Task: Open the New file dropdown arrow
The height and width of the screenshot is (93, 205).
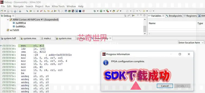Action: click(x=5, y=11)
